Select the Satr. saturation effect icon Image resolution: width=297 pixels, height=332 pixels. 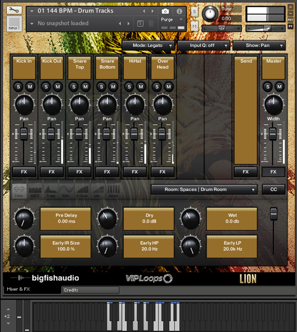tap(67, 191)
